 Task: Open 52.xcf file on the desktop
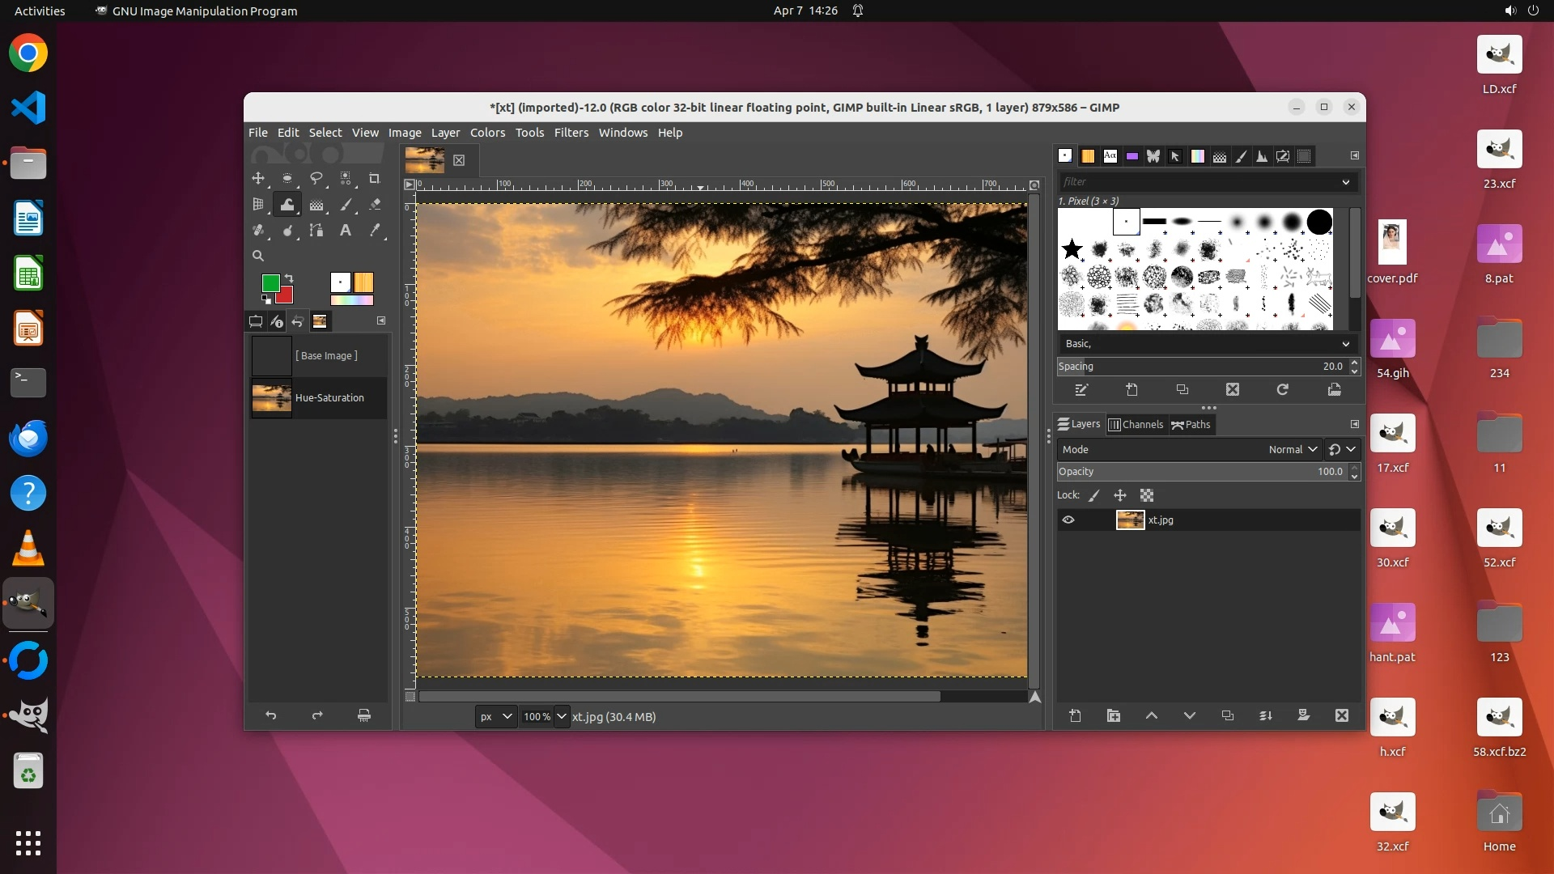(x=1498, y=528)
